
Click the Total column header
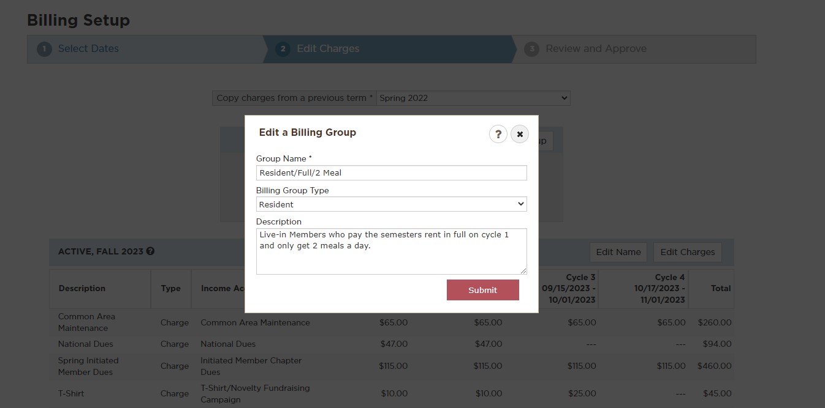[x=720, y=288]
